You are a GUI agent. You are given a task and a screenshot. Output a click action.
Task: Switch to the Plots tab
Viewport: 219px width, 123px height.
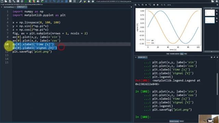click(182, 54)
